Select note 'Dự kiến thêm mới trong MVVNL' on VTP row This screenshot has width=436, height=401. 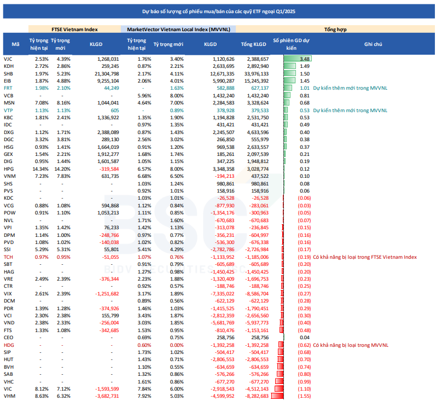tap(350, 111)
